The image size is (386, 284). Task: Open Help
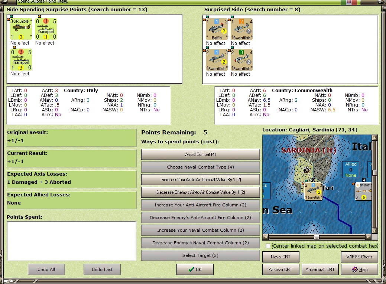click(359, 270)
